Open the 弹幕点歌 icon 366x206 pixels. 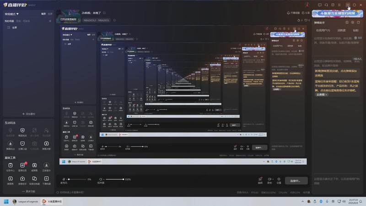click(47, 144)
